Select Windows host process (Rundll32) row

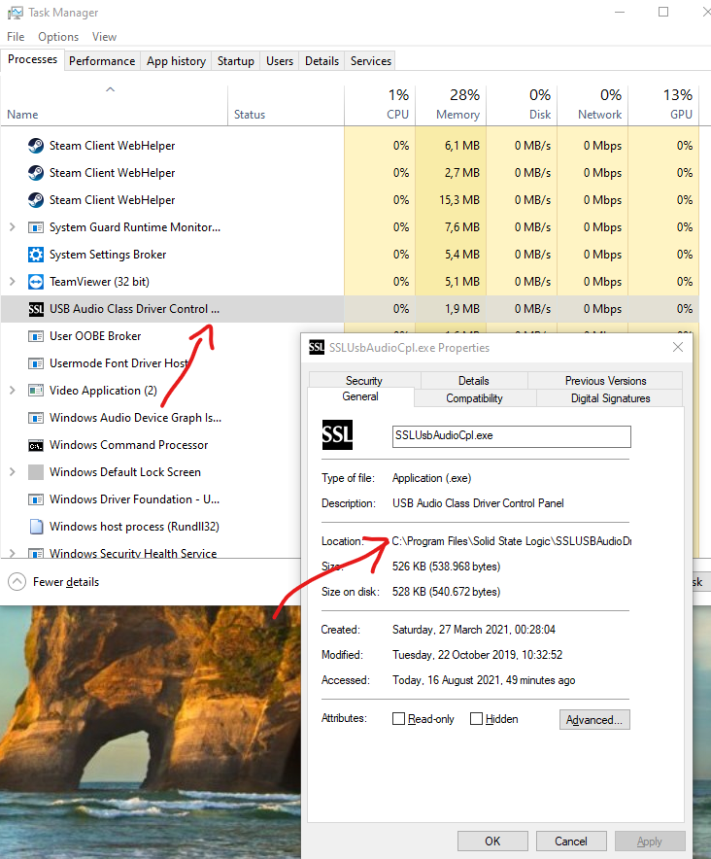(x=151, y=527)
